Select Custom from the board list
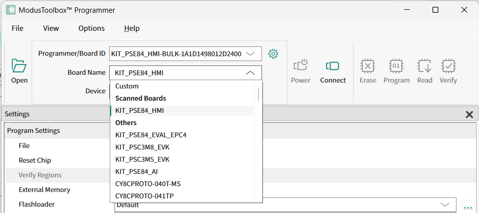This screenshot has width=479, height=213. (x=182, y=86)
